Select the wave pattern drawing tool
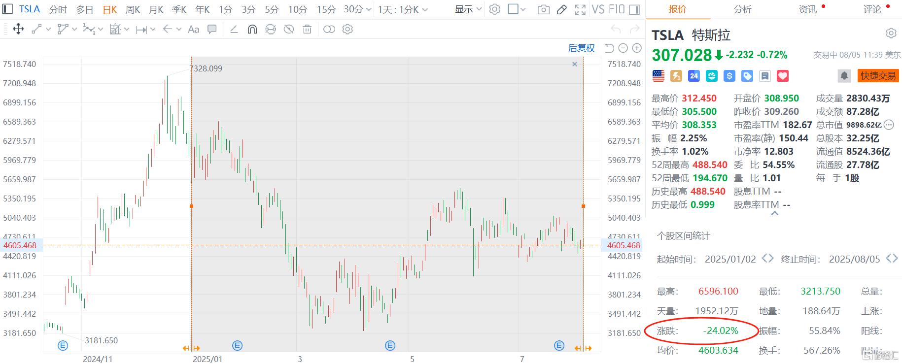Screen dimensions: 902x364 89,30
